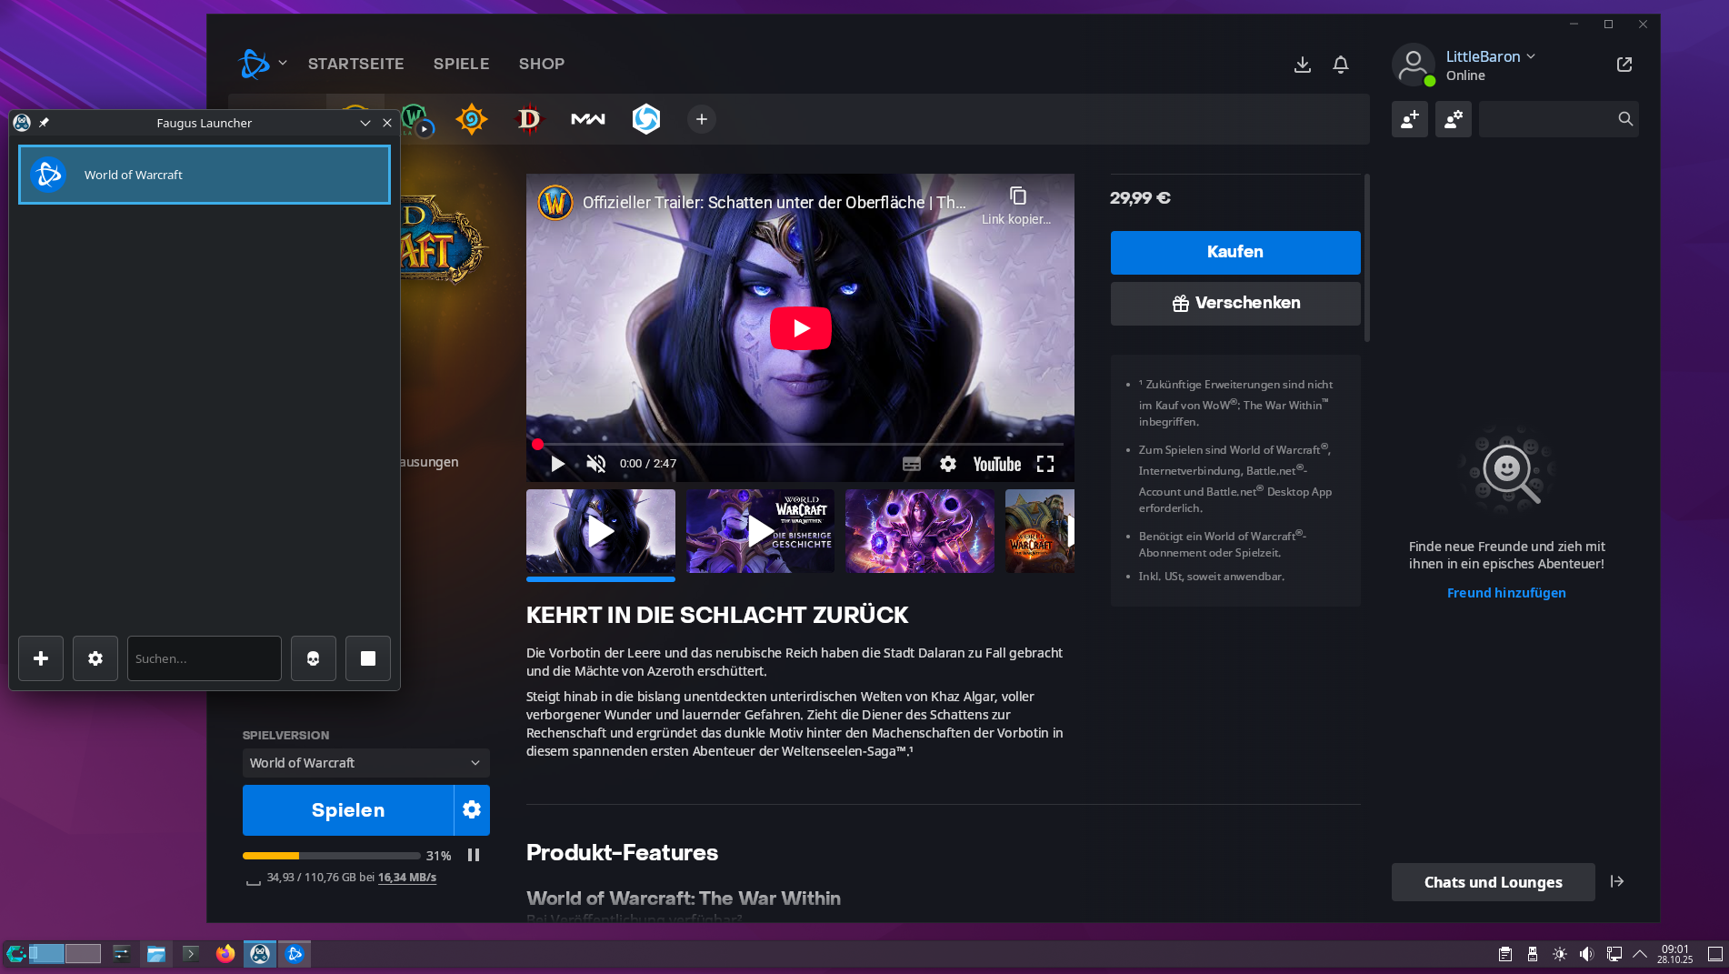The height and width of the screenshot is (974, 1729).
Task: Click the brightness tray icon
Action: click(x=1560, y=954)
